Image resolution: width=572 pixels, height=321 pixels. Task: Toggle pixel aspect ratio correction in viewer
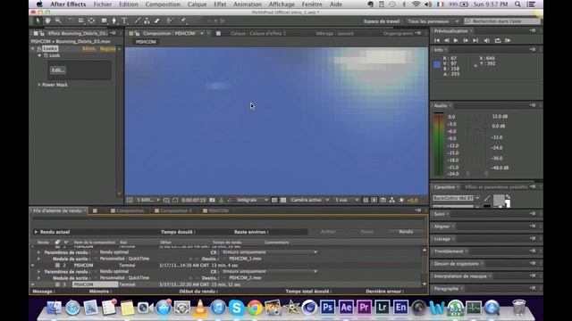tap(366, 200)
